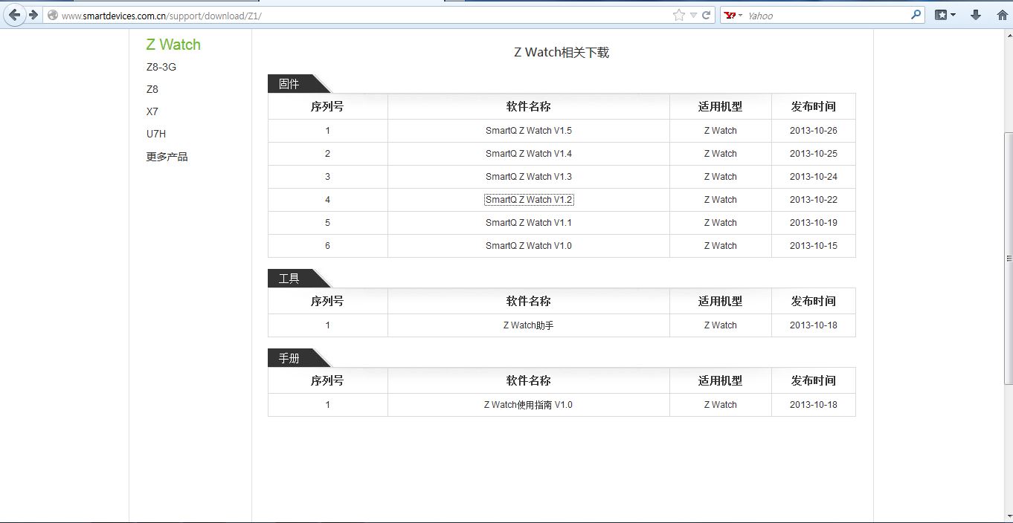Download SmartQ Z Watch V1.0 firmware
Image resolution: width=1013 pixels, height=523 pixels.
[529, 246]
